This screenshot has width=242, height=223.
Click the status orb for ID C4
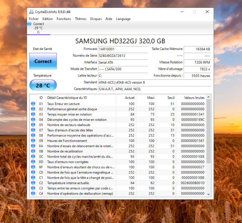coord(33,193)
